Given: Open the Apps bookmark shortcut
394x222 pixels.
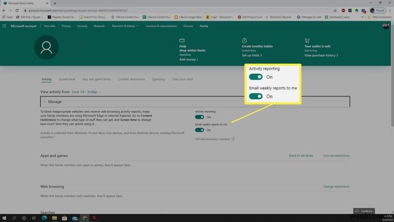Looking at the screenshot, I should [7, 17].
